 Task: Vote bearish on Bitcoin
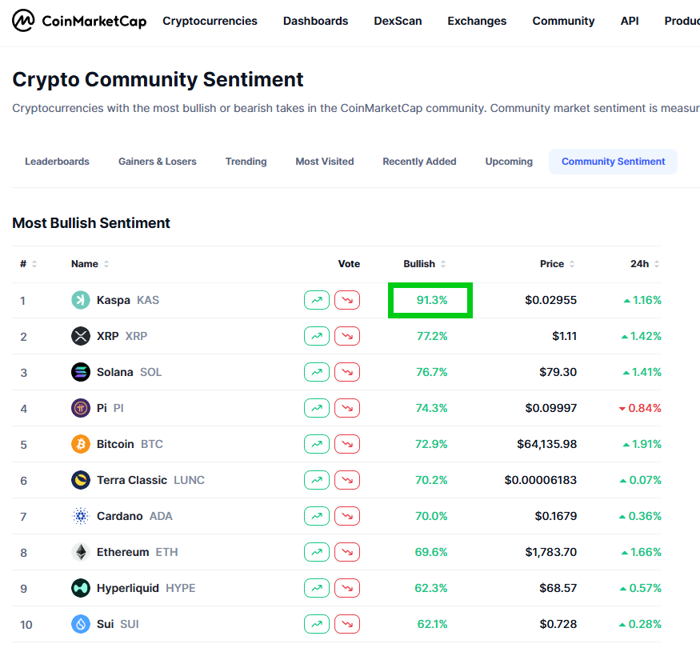point(347,444)
